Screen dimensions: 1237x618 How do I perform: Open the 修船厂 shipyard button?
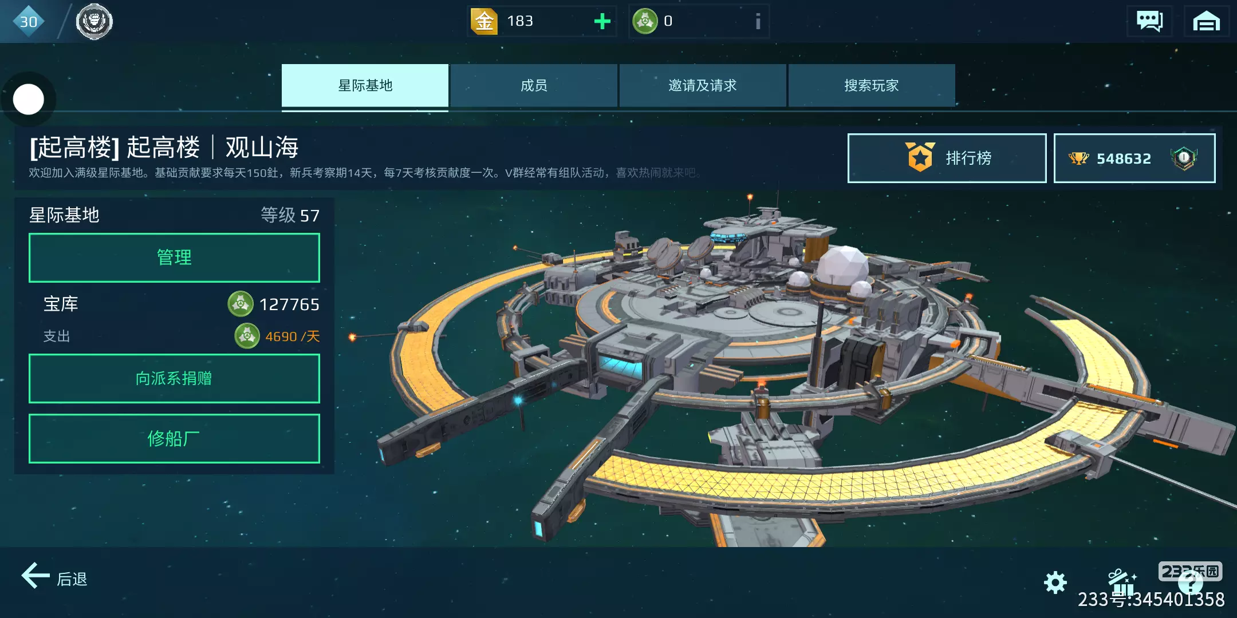[174, 438]
